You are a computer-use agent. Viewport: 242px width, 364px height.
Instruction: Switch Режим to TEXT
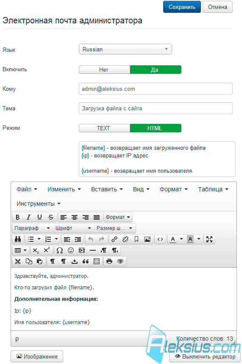pos(104,128)
